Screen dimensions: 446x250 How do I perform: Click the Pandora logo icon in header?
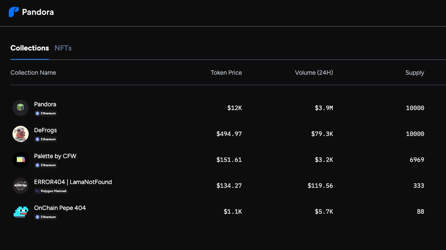click(x=14, y=12)
